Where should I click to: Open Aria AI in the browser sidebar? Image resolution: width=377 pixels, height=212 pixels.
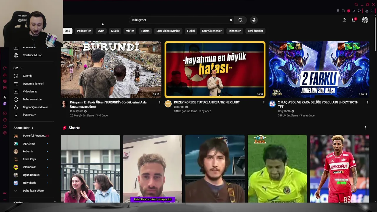click(x=5, y=97)
